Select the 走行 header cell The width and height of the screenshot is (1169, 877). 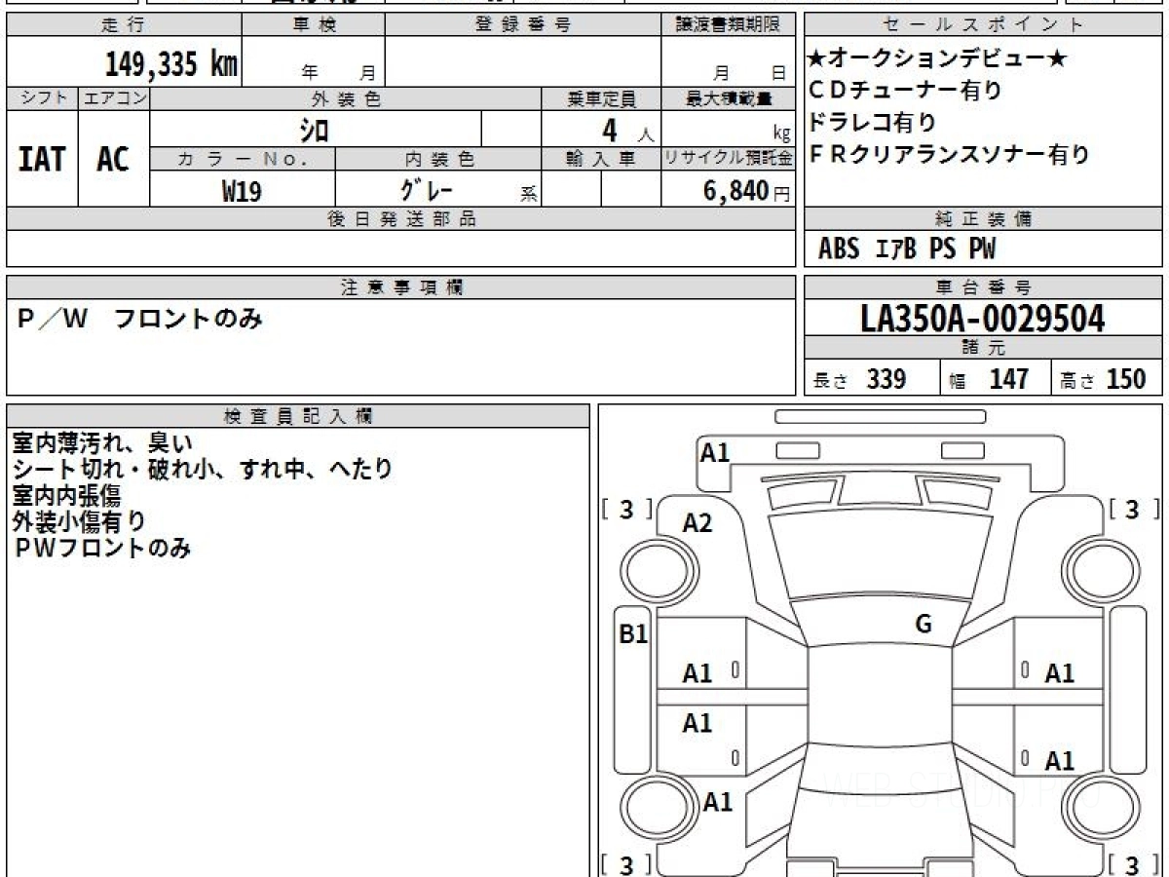[124, 26]
